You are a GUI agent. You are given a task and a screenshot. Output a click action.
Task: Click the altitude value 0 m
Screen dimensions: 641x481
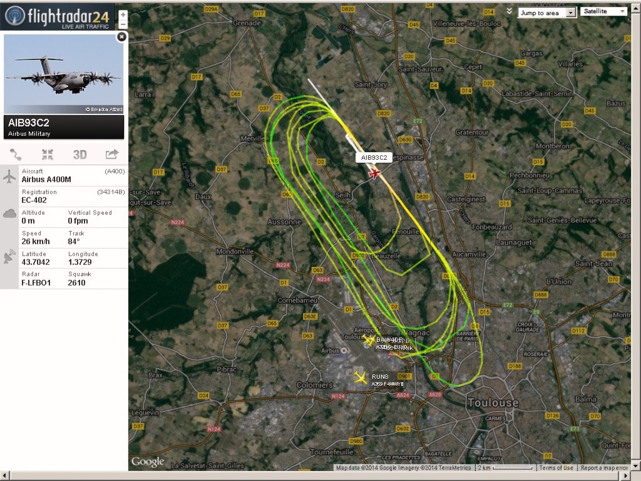[28, 221]
